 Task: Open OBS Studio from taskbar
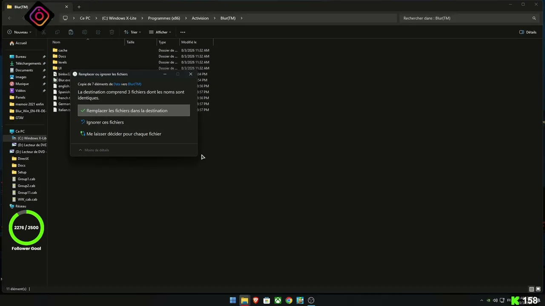point(311,300)
